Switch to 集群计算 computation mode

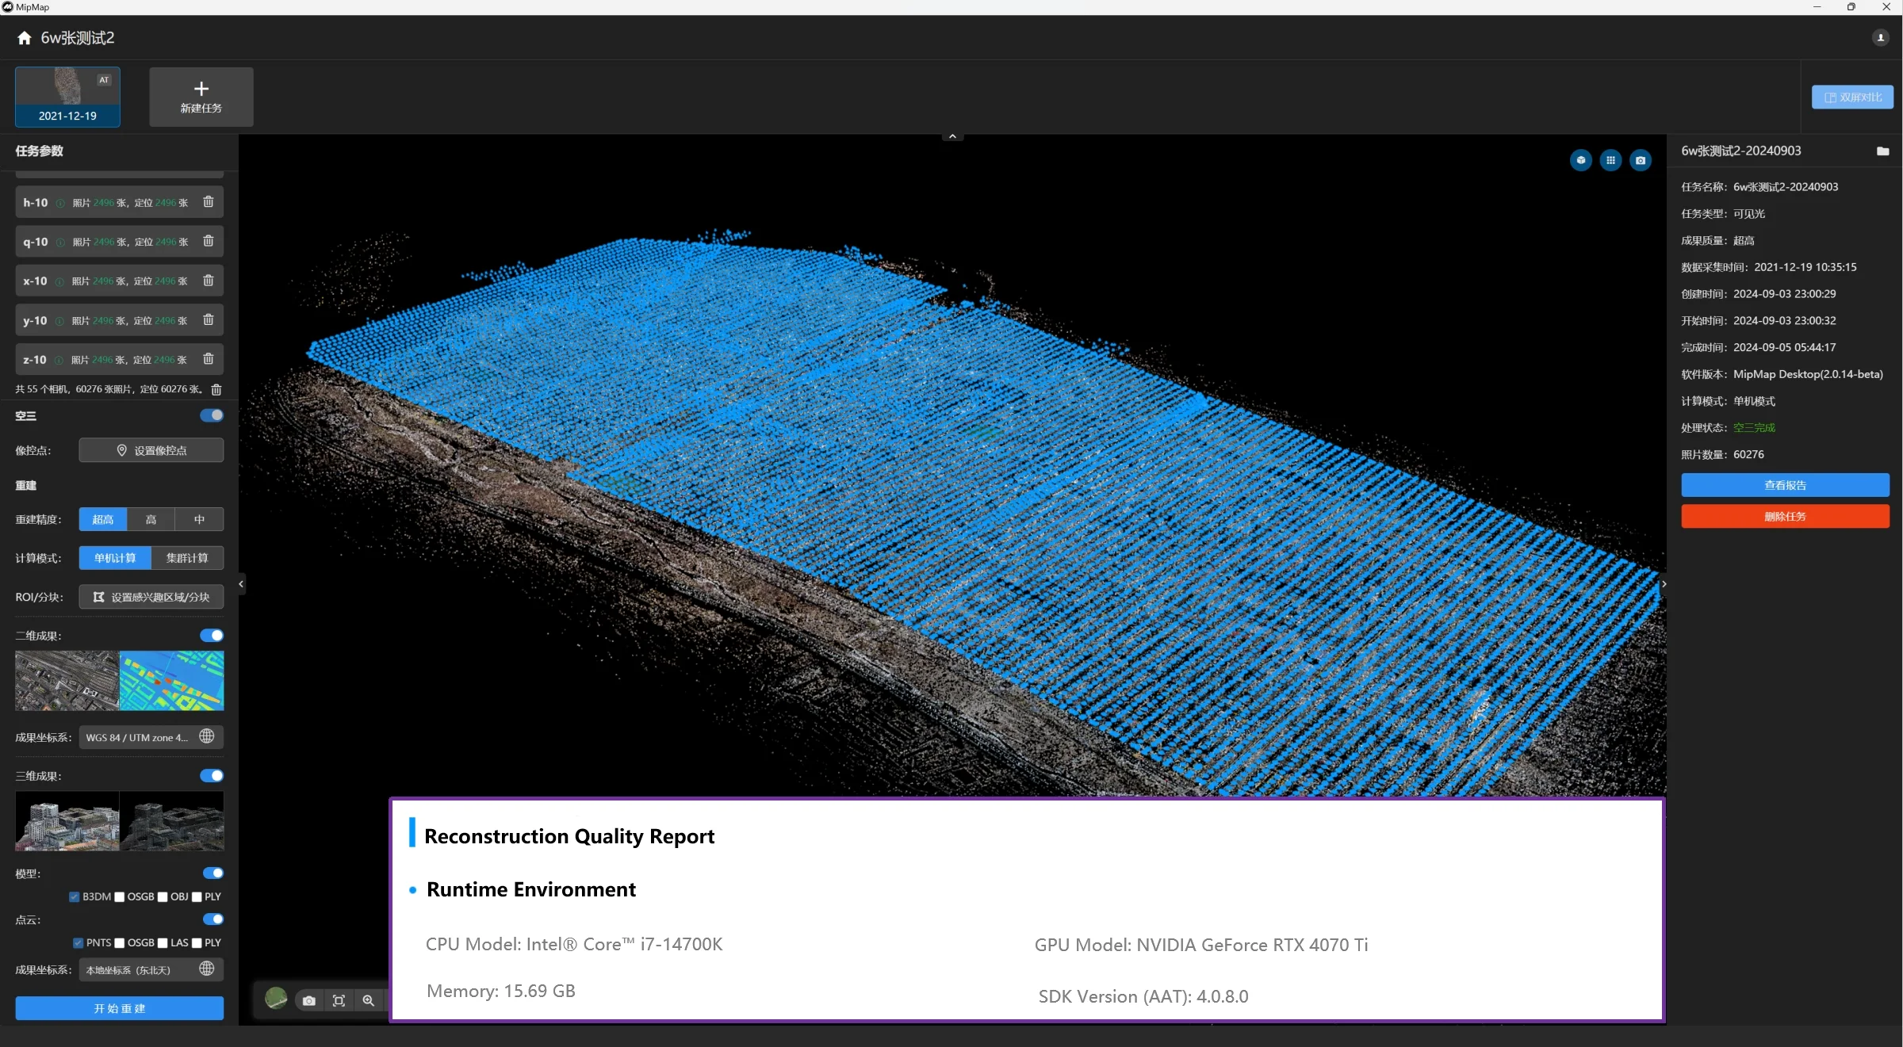[x=187, y=558]
